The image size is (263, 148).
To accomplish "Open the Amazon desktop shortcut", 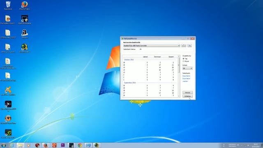I will pyautogui.click(x=25, y=34).
